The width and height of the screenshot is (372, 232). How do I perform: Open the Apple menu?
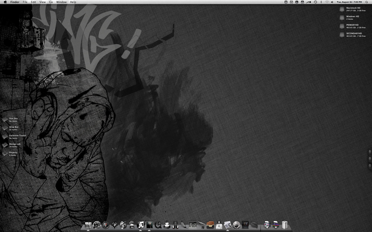(5, 2)
